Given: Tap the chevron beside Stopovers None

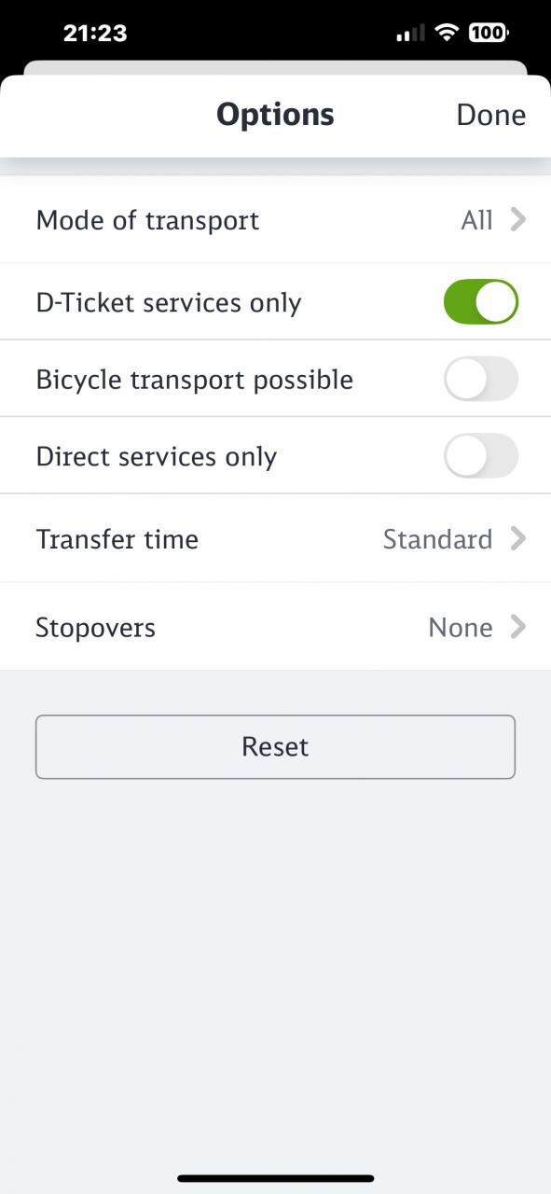Looking at the screenshot, I should coord(518,627).
